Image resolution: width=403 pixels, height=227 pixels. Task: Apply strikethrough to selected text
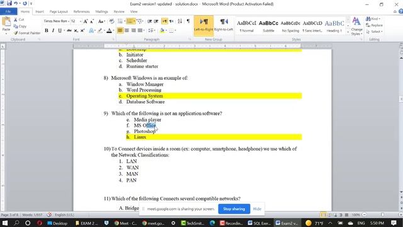(x=69, y=30)
